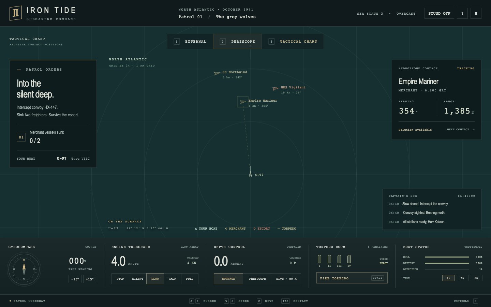Select torpedo tube III

[x=339, y=259]
